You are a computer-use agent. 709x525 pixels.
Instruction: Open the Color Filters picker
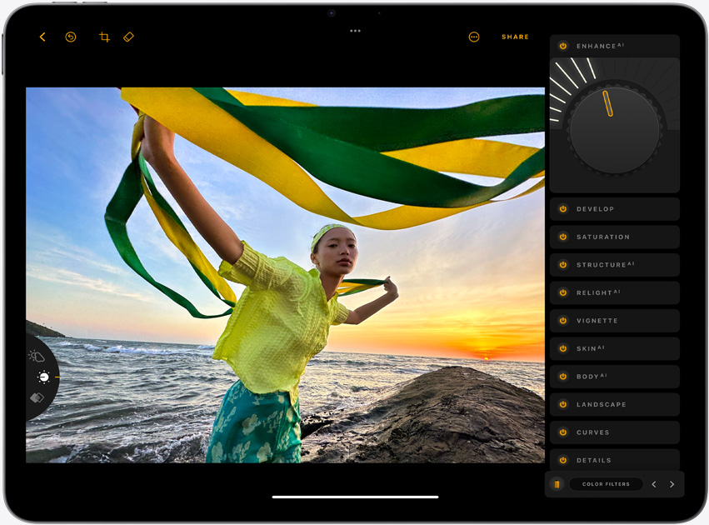(605, 483)
